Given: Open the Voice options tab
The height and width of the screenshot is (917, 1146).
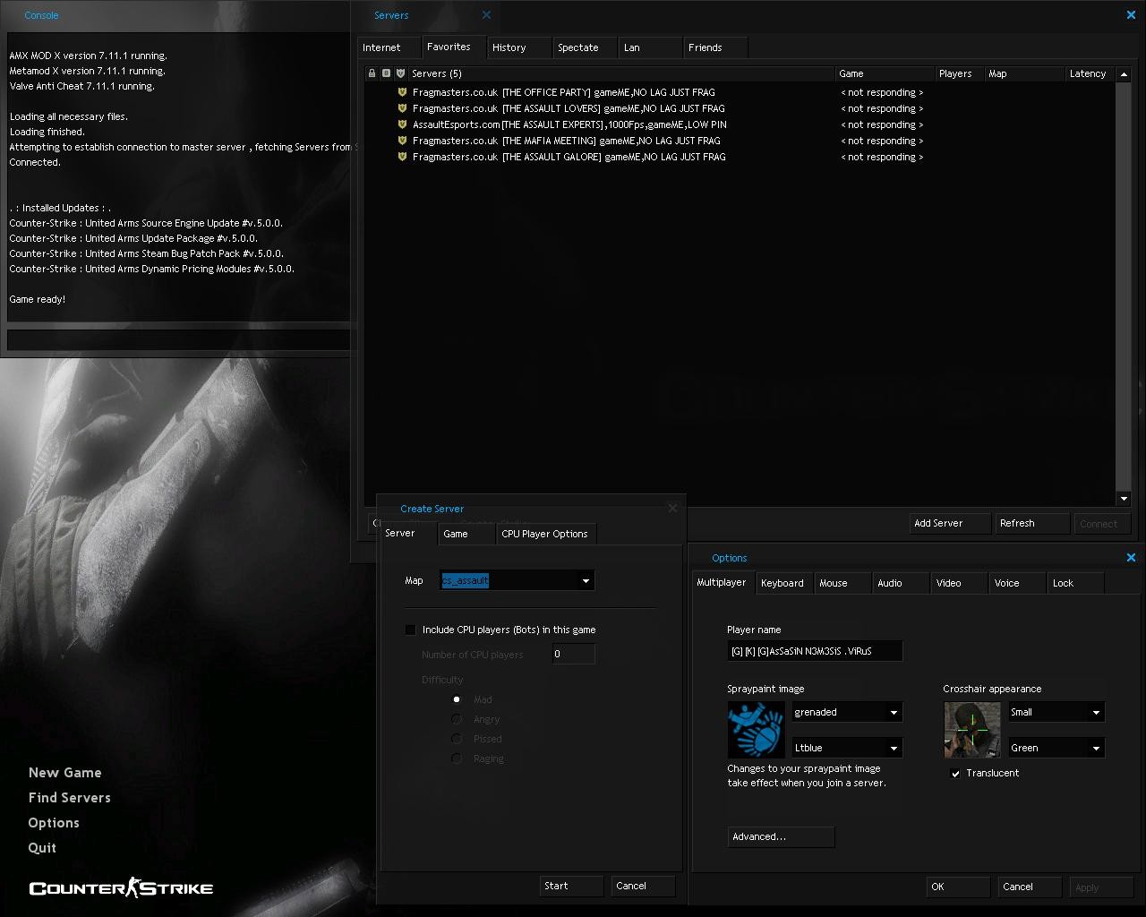Looking at the screenshot, I should click(x=1018, y=583).
